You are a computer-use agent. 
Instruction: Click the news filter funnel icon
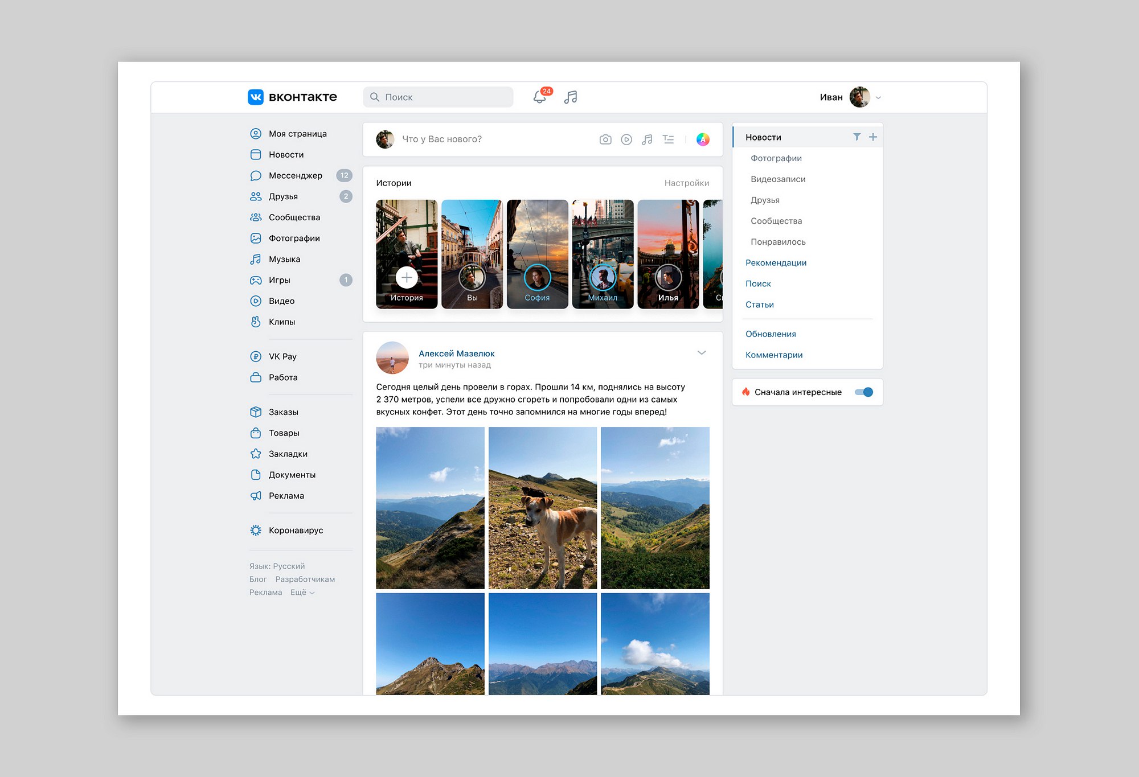tap(857, 137)
